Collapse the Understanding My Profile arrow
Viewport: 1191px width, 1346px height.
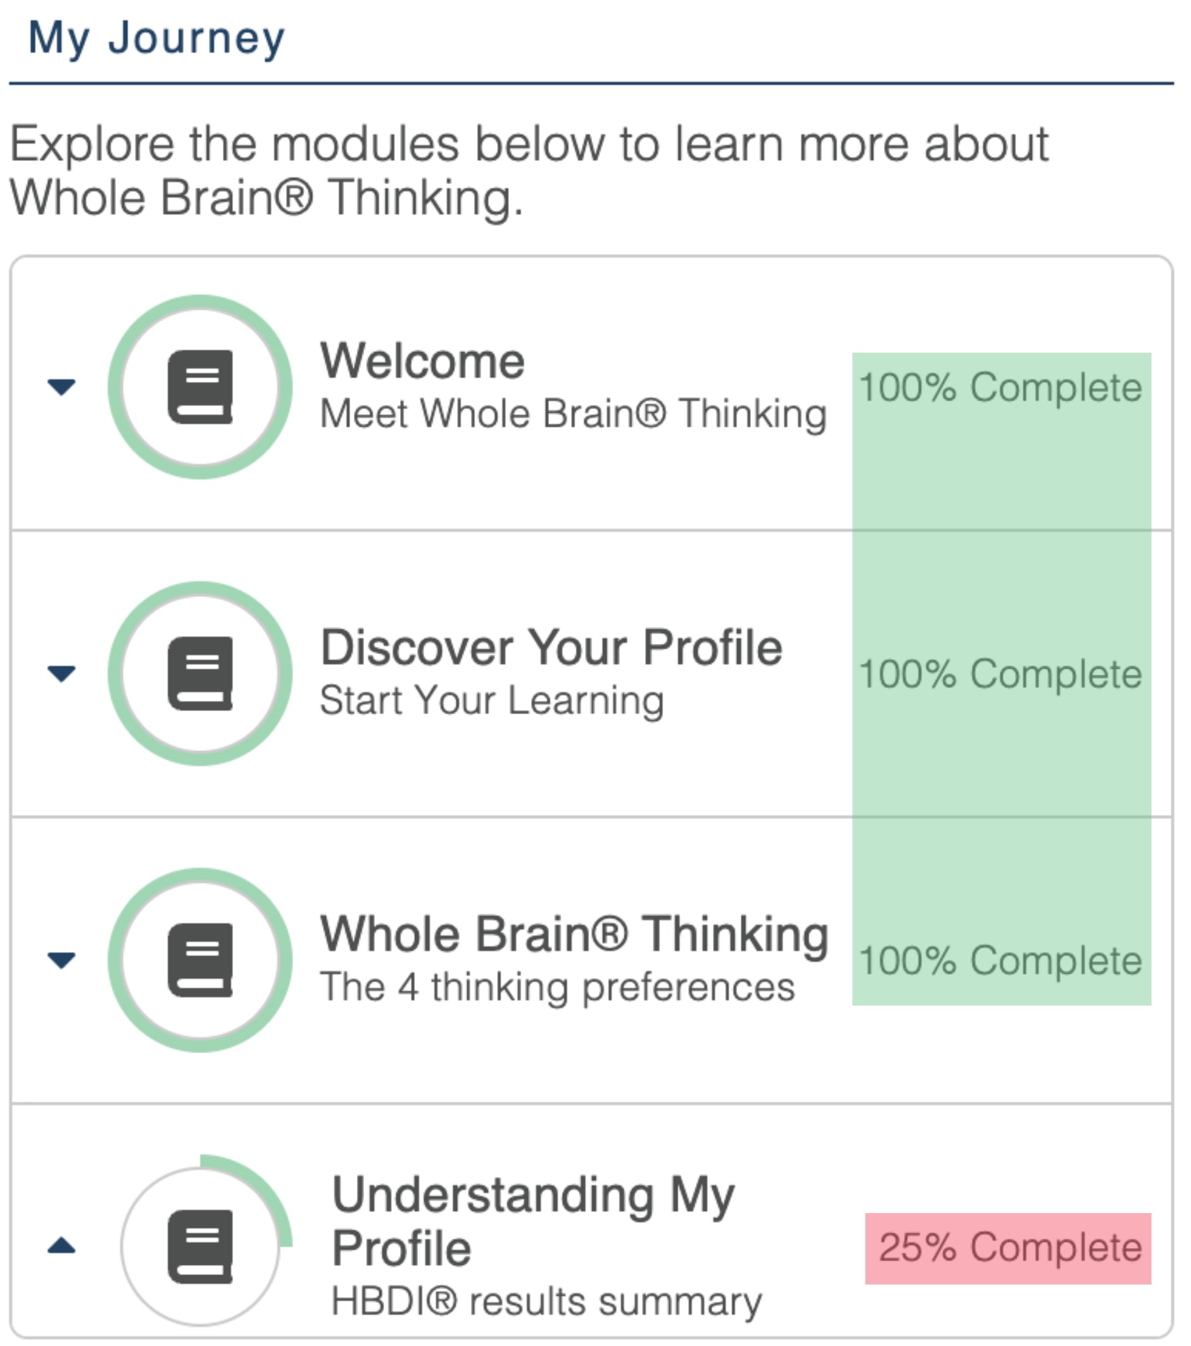click(62, 1246)
